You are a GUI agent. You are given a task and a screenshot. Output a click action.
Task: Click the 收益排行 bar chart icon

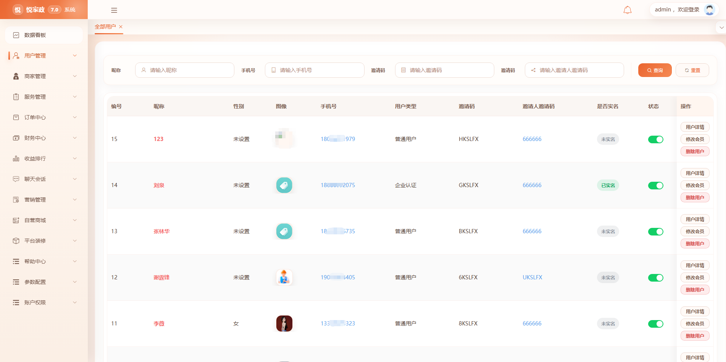16,159
